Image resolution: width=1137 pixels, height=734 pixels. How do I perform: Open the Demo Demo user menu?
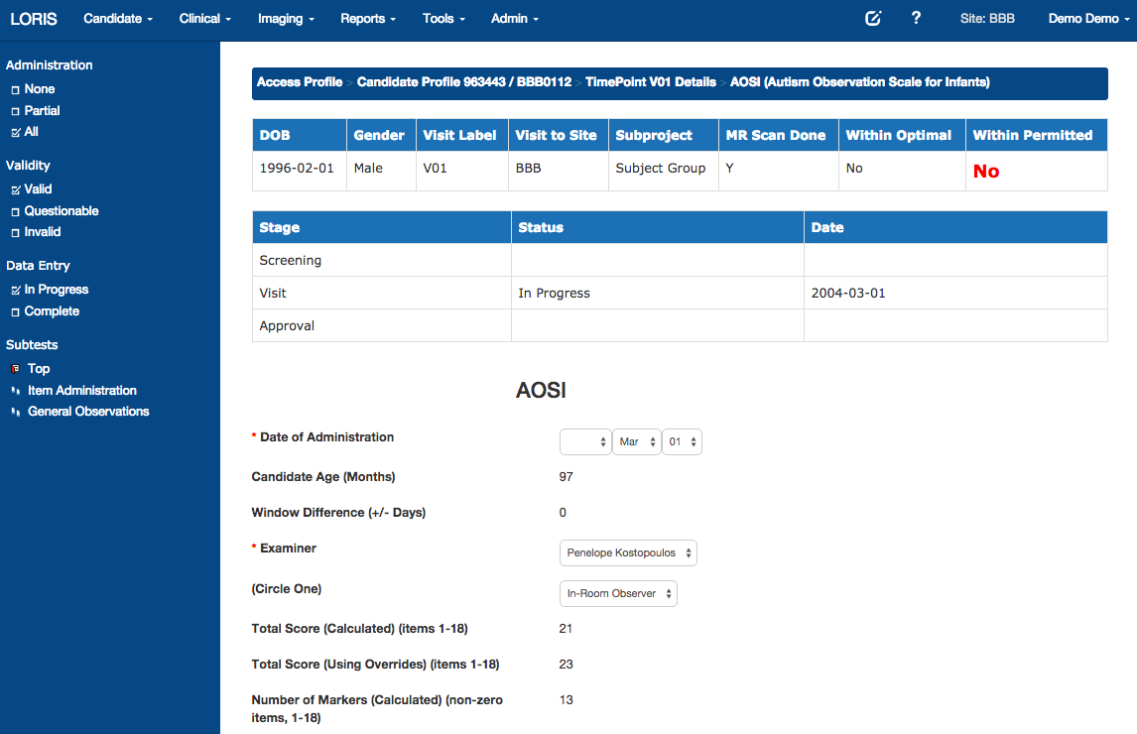tap(1088, 19)
